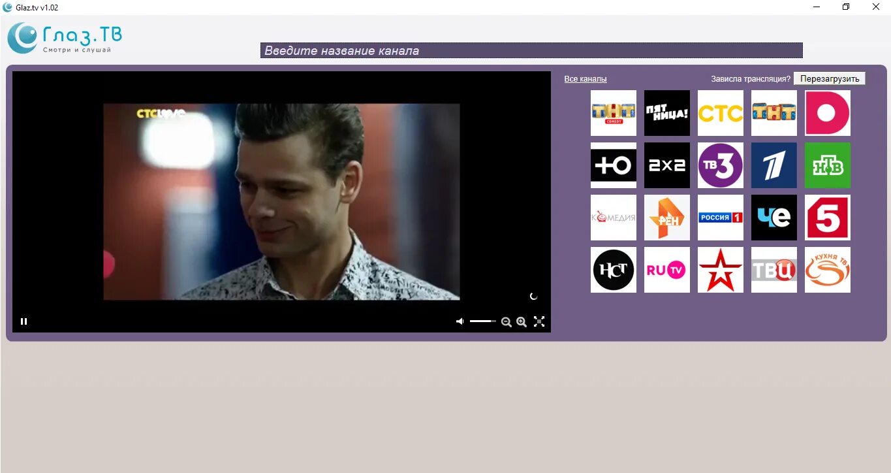Mute the video volume
This screenshot has height=473, width=891.
460,321
